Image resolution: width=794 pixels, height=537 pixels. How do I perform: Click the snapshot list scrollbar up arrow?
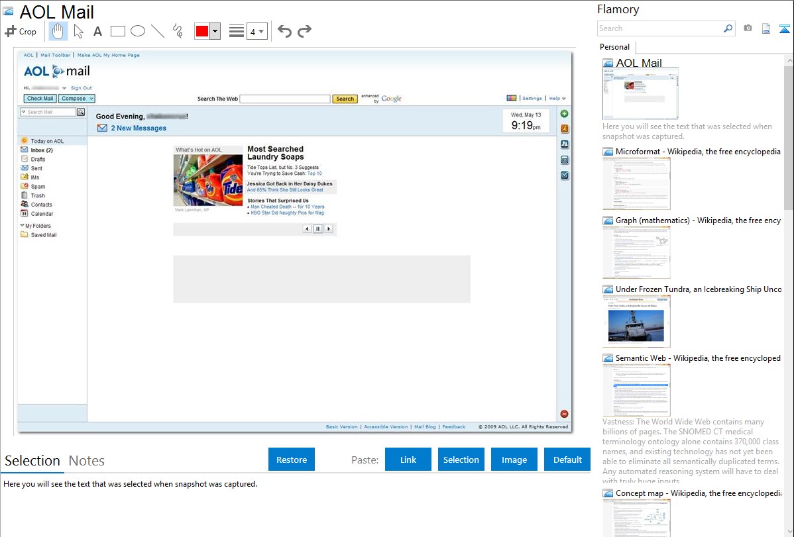[789, 61]
